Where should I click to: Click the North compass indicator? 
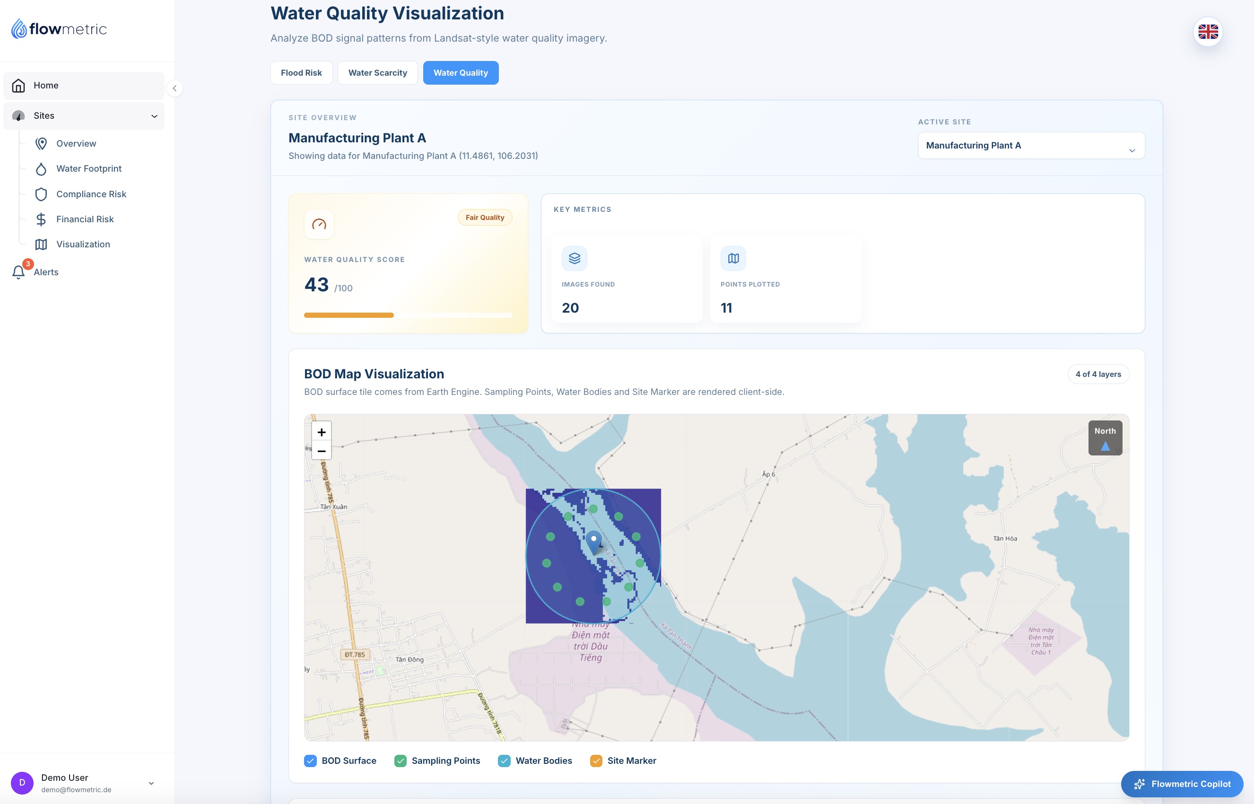[x=1105, y=438]
